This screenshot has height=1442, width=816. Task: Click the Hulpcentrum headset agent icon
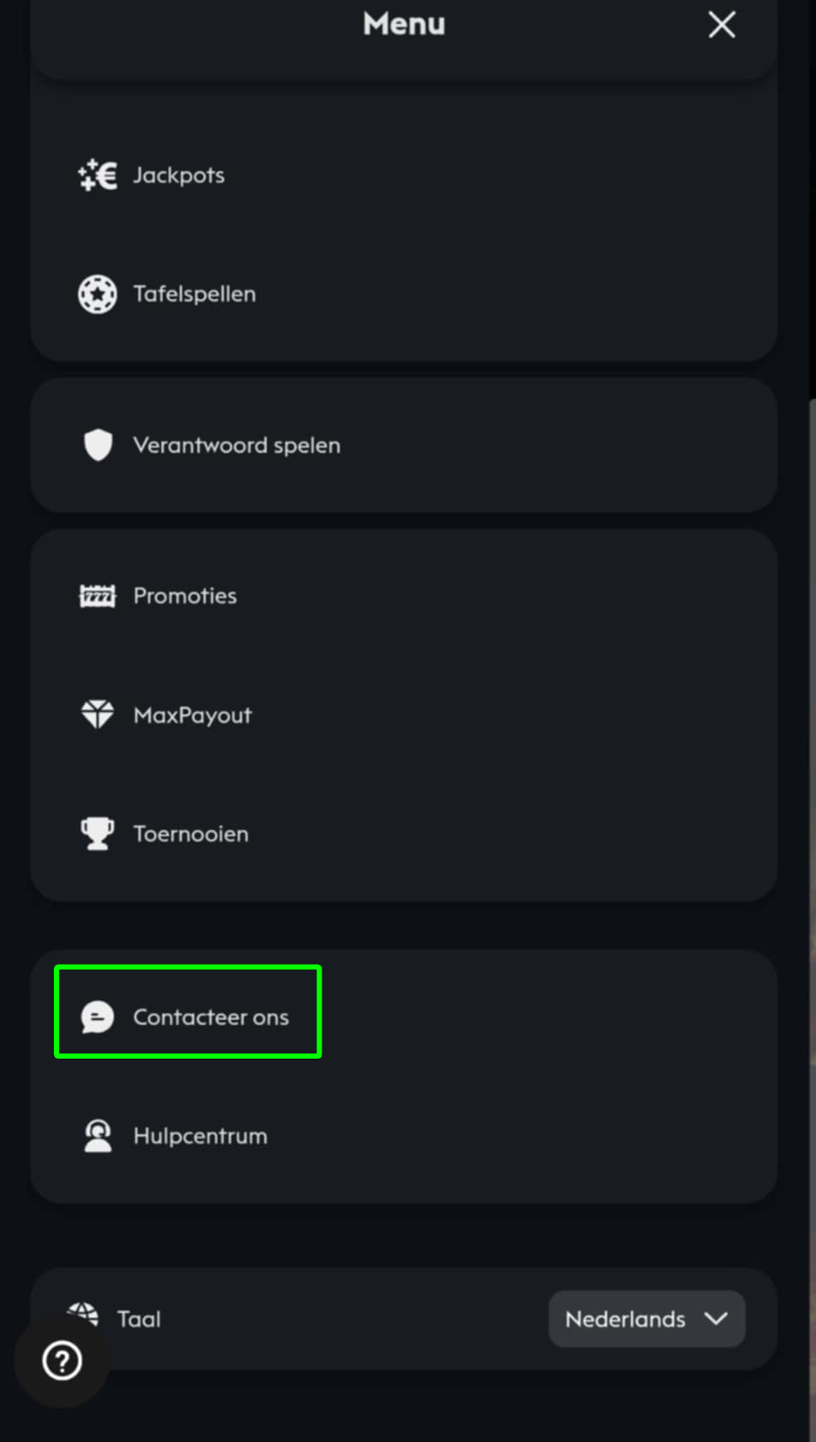click(x=97, y=1136)
